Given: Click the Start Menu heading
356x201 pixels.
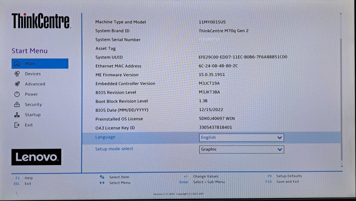Looking at the screenshot, I should click(x=29, y=51).
